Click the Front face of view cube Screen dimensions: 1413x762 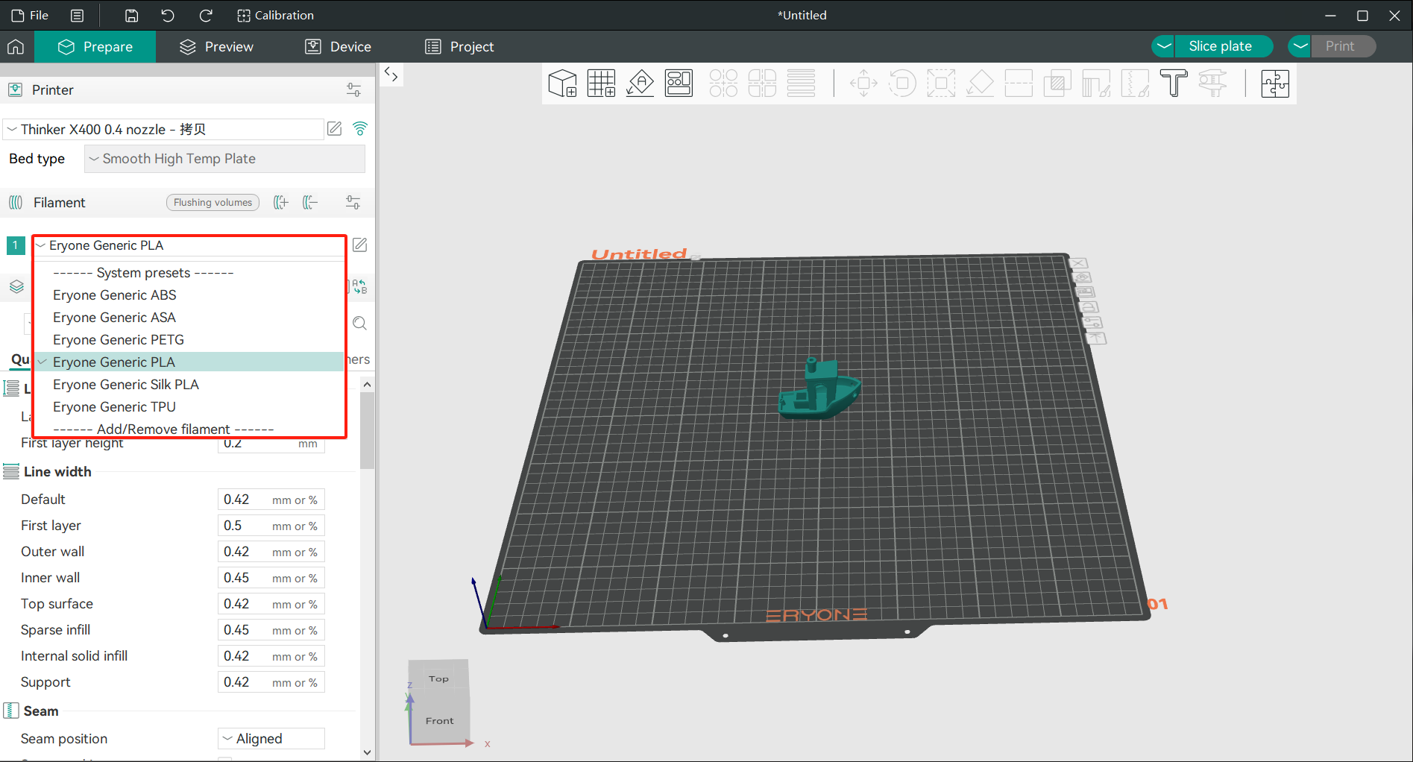pos(439,720)
